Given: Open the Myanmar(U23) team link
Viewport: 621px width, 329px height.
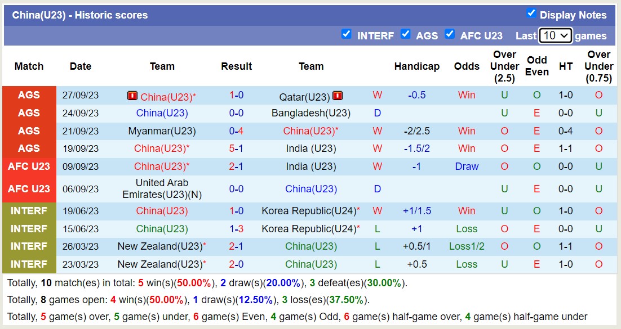Looking at the screenshot, I should 162,131.
